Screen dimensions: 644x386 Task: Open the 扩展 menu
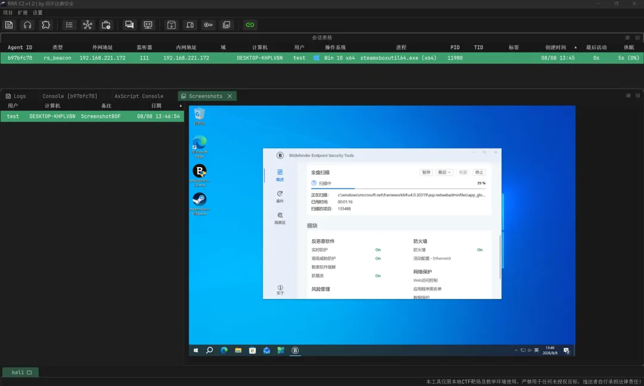(23, 13)
